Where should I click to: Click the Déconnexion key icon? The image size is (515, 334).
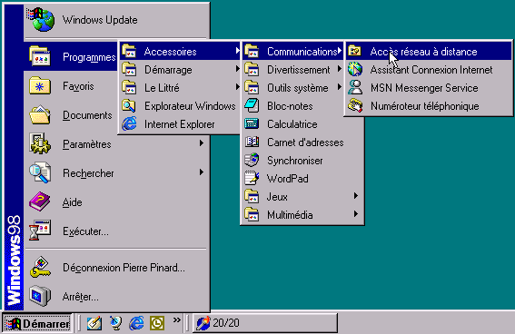[x=40, y=267]
